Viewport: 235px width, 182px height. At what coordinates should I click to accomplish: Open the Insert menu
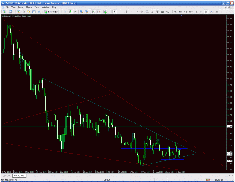21,7
